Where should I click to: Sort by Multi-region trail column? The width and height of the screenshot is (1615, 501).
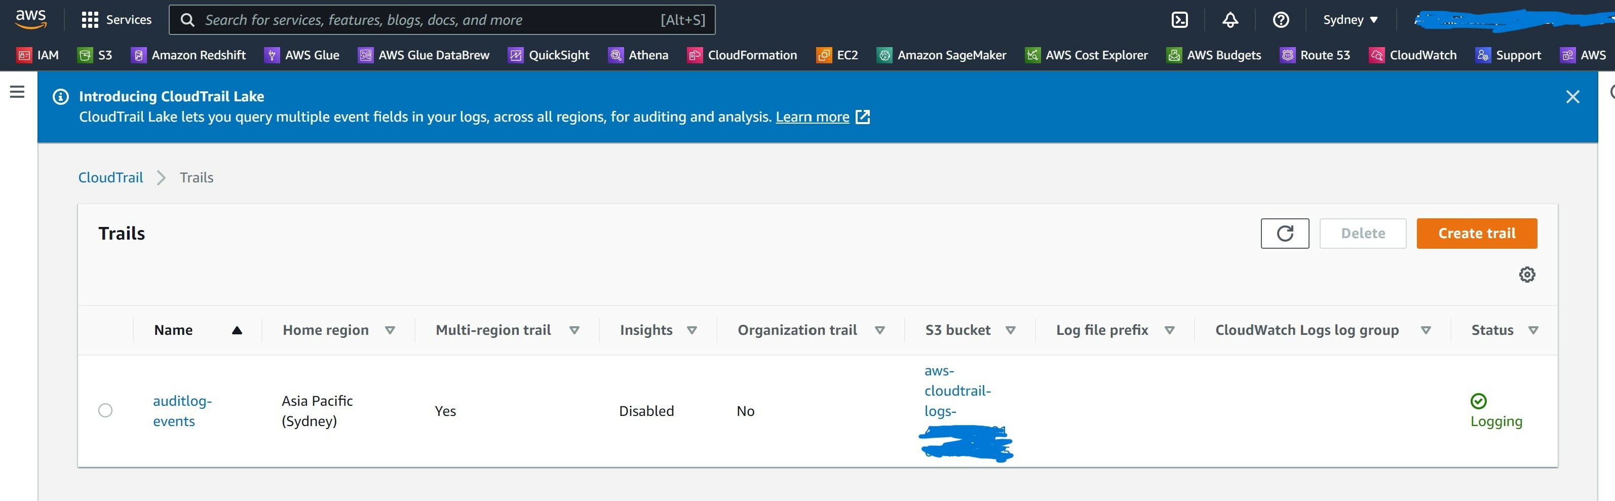pyautogui.click(x=574, y=330)
